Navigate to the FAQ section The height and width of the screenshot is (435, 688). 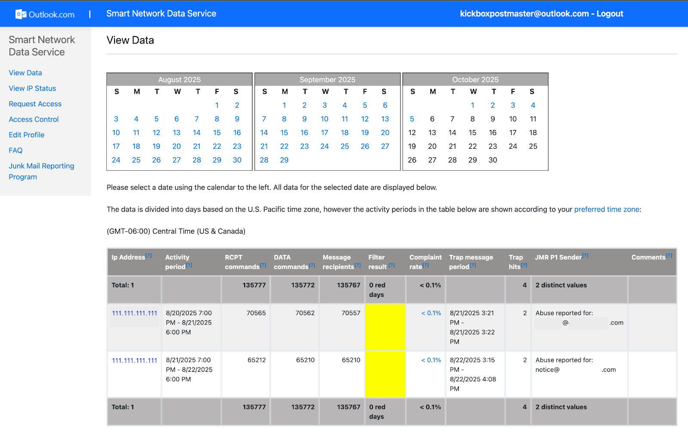[x=15, y=150]
